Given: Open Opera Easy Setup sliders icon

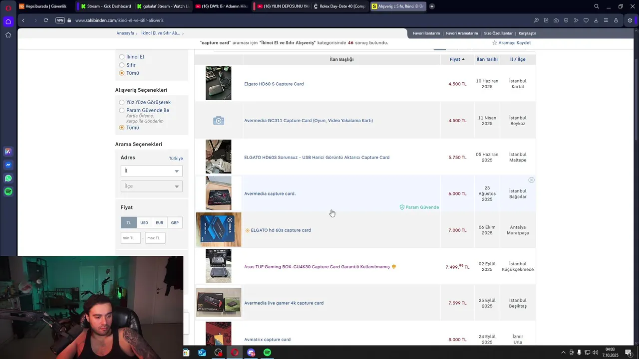Looking at the screenshot, I should [x=606, y=20].
